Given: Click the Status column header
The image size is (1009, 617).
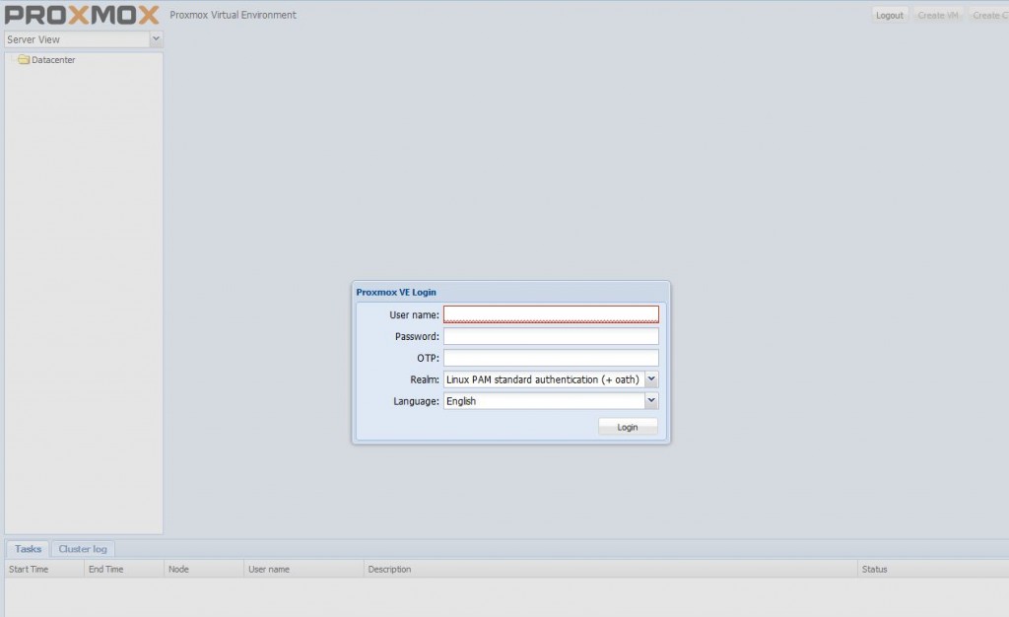Looking at the screenshot, I should pos(931,569).
